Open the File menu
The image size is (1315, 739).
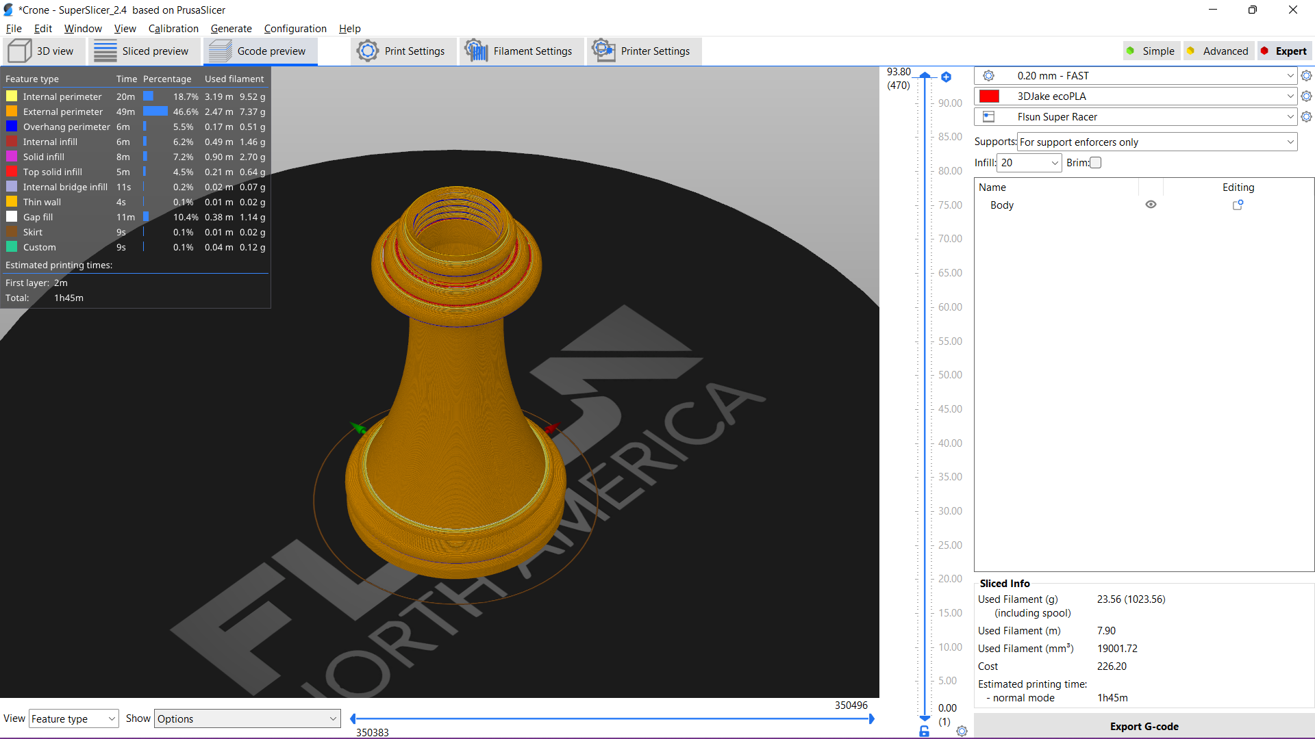coord(14,29)
